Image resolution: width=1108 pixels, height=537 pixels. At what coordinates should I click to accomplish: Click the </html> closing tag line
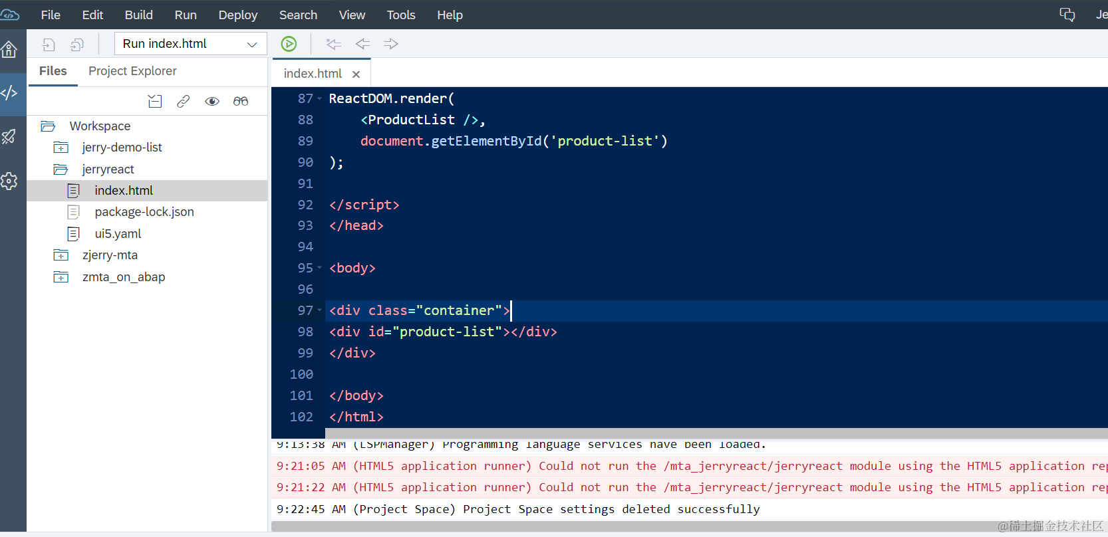coord(356,417)
